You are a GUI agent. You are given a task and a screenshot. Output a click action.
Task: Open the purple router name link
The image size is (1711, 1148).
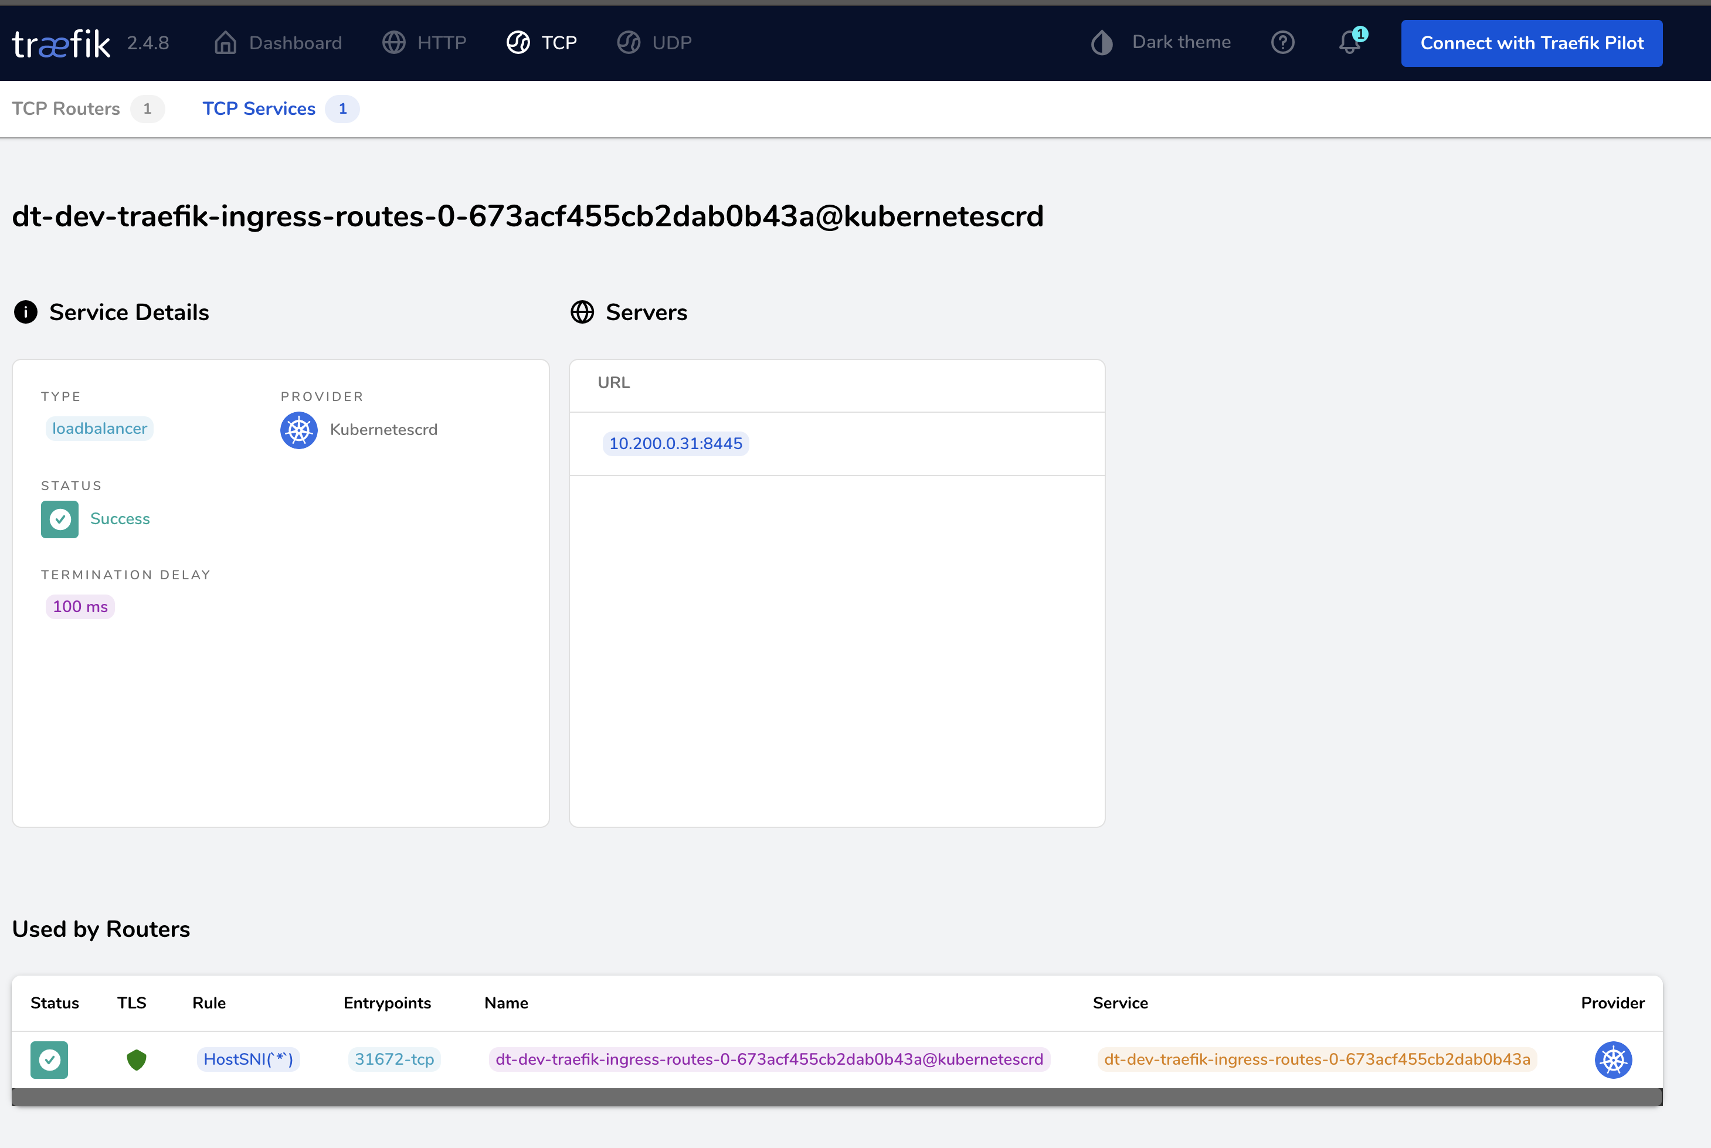pos(769,1059)
